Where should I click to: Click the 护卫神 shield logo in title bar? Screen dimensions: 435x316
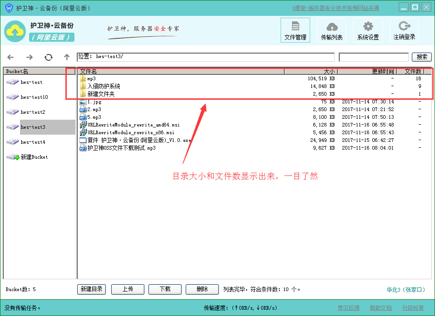point(9,8)
